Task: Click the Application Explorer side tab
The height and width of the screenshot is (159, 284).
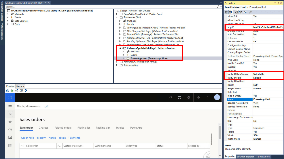Action: tap(2, 11)
